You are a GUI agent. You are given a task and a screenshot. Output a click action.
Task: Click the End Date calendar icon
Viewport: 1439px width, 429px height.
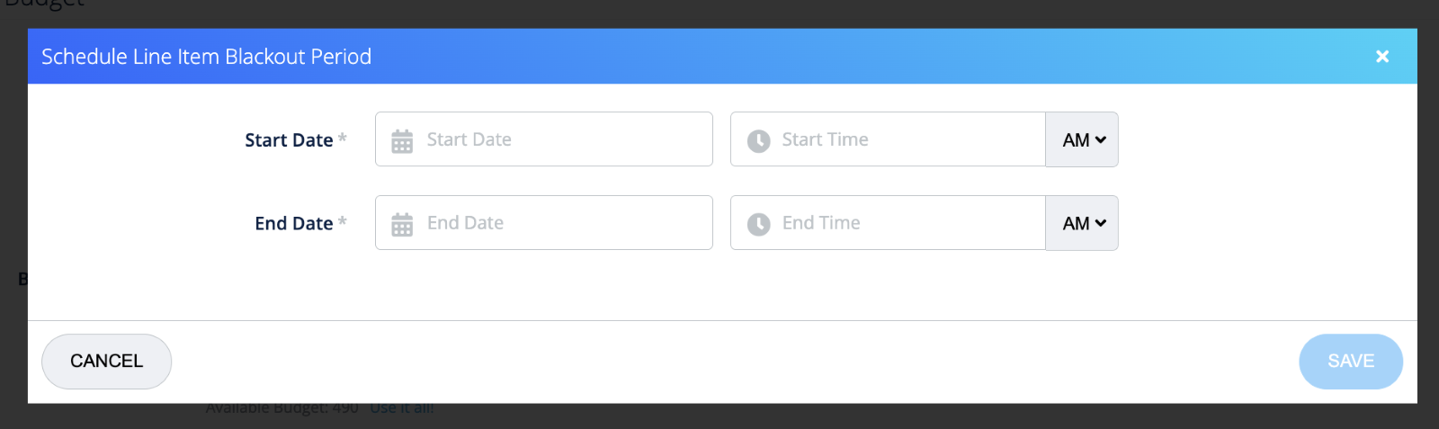pos(402,224)
